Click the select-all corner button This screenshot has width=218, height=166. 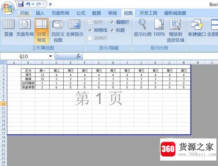pos(4,63)
